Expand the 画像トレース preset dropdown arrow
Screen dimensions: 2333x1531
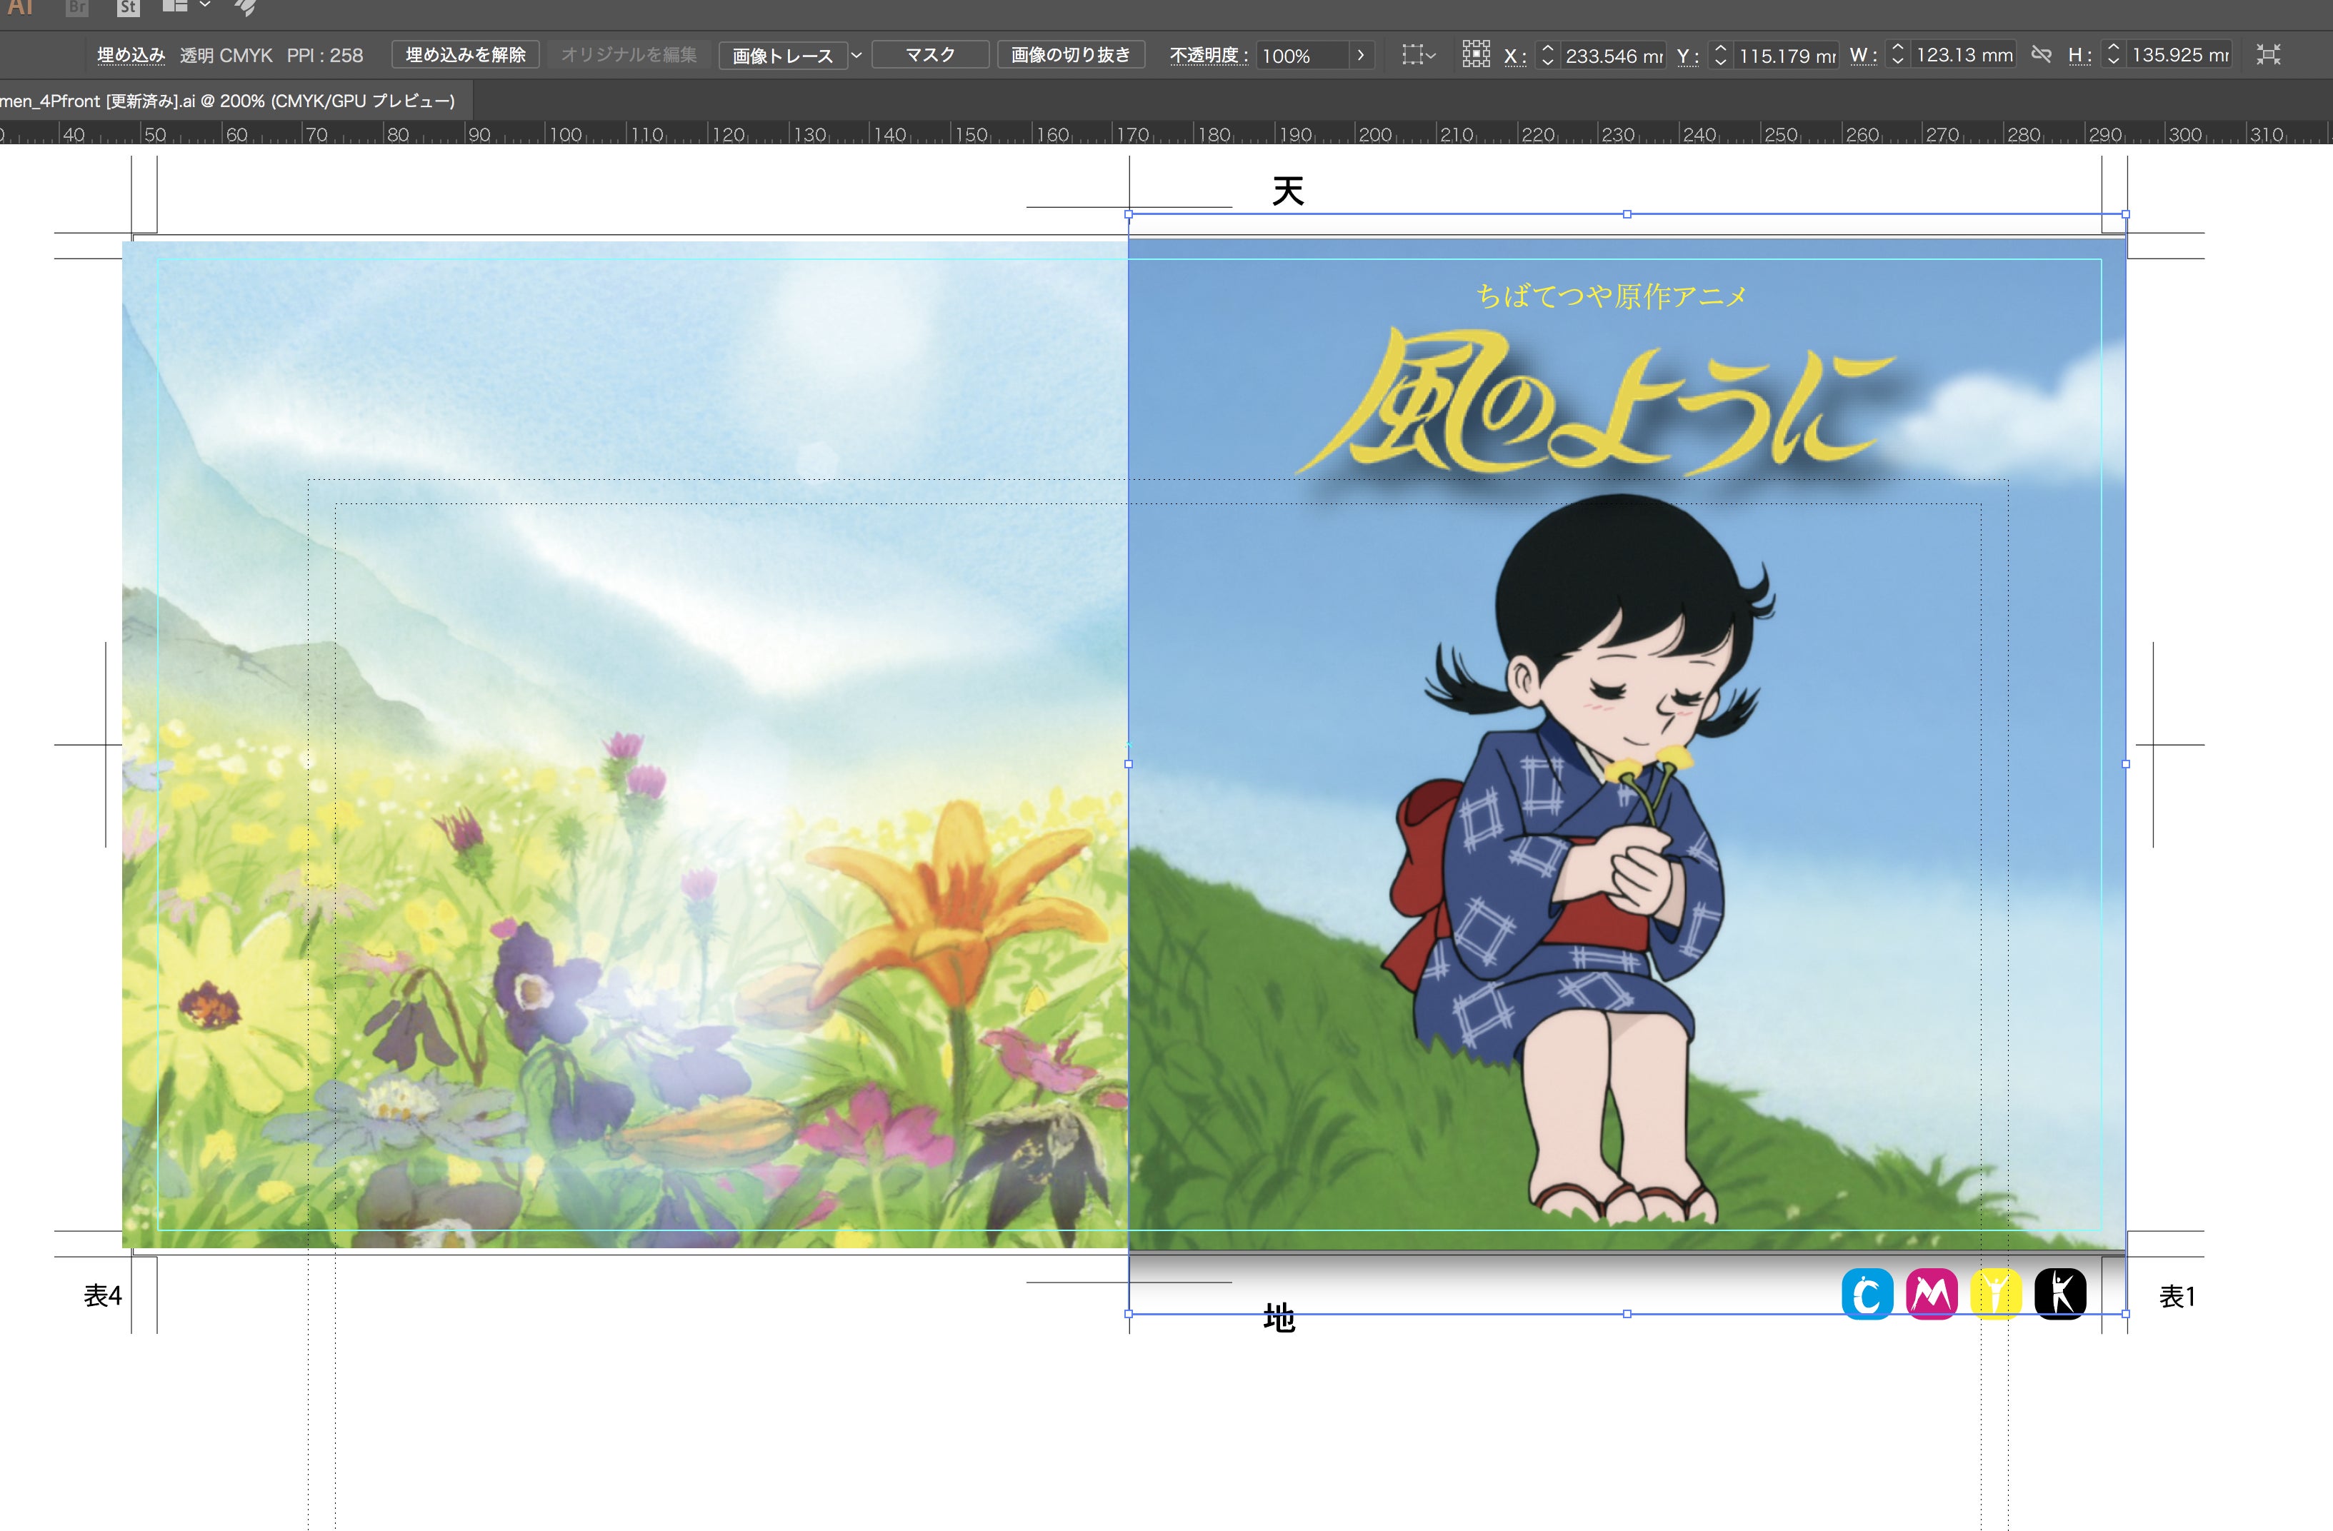tap(856, 55)
